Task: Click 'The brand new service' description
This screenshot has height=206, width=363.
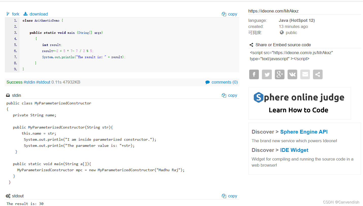Action: click(x=294, y=141)
